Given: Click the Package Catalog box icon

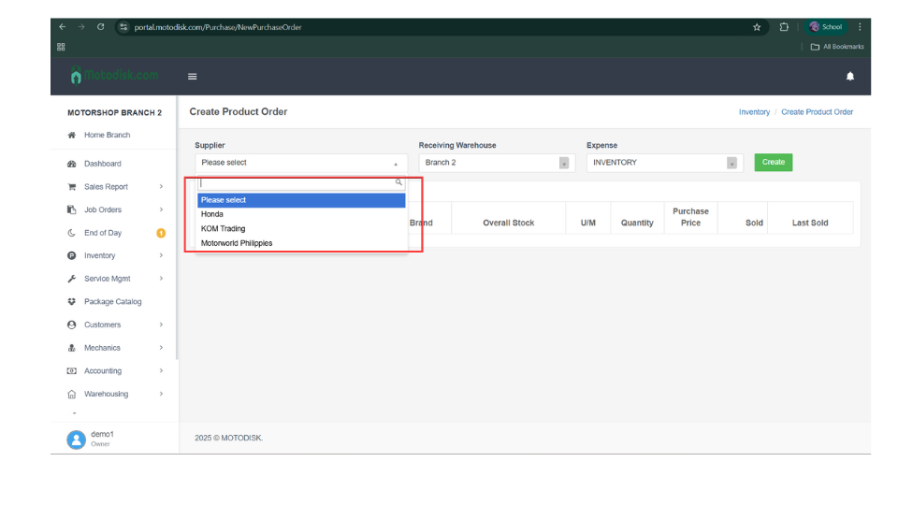Looking at the screenshot, I should pos(72,302).
